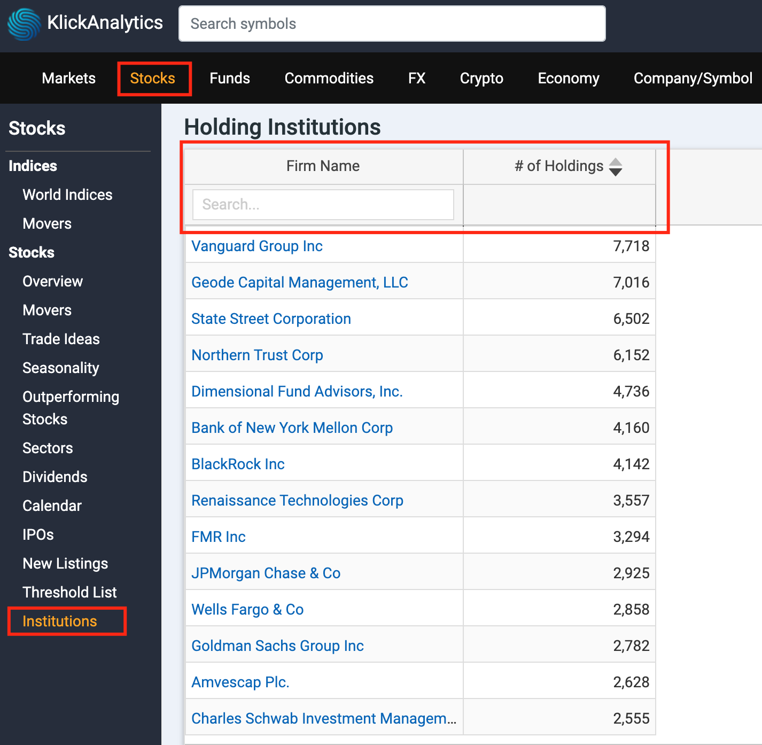Open the Company/Symbol menu
Image resolution: width=762 pixels, height=745 pixels.
click(693, 78)
